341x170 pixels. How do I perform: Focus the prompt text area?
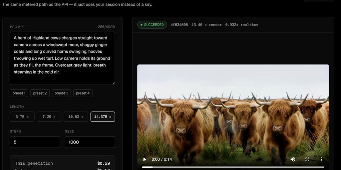62,58
